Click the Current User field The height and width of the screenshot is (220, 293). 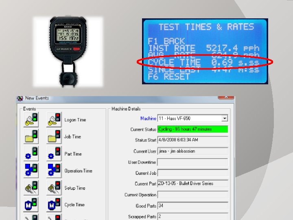[192, 151]
